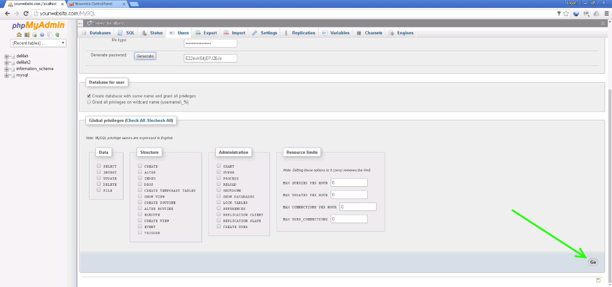Switch to the Databases tab
The height and width of the screenshot is (287, 612).
click(96, 33)
